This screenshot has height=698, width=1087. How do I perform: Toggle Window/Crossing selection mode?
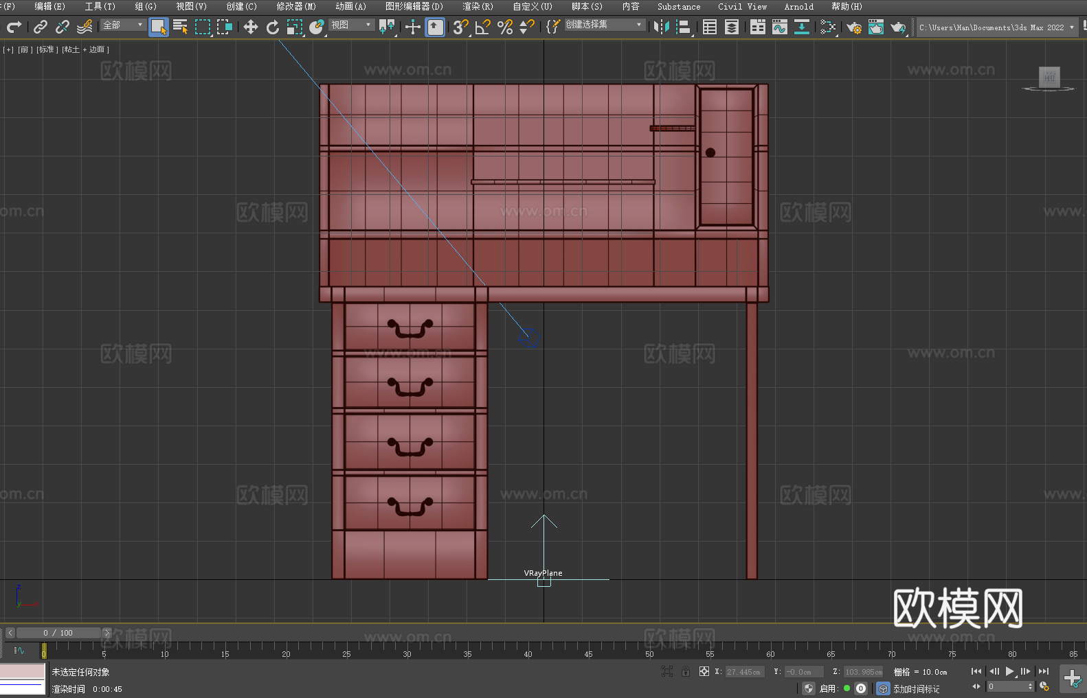pos(225,27)
